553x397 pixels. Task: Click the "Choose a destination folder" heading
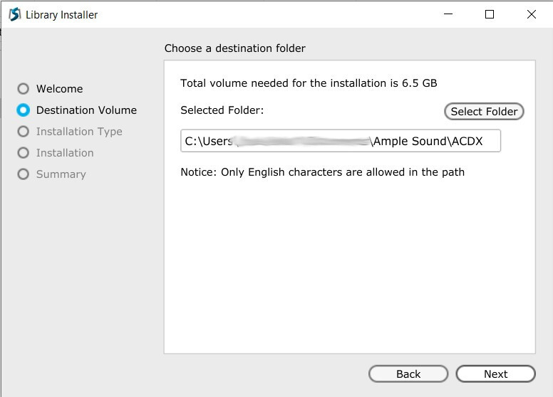(x=235, y=48)
